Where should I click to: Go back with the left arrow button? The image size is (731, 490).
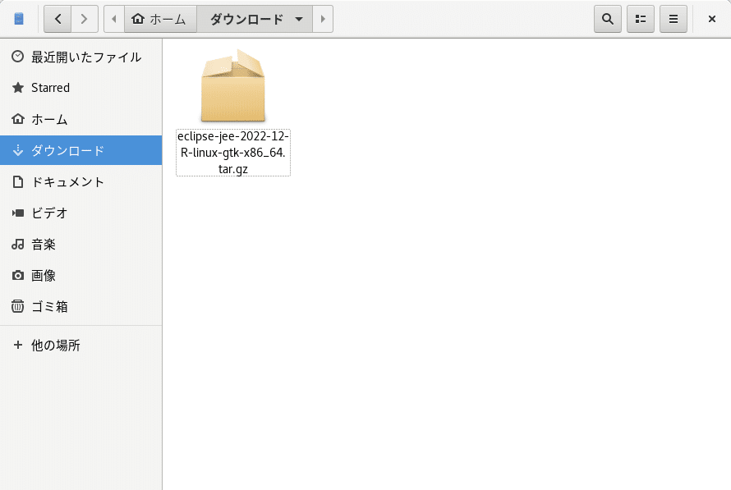(x=57, y=19)
